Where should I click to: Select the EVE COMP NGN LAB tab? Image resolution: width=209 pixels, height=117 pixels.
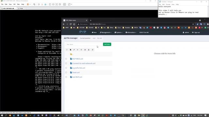(x=8, y=8)
